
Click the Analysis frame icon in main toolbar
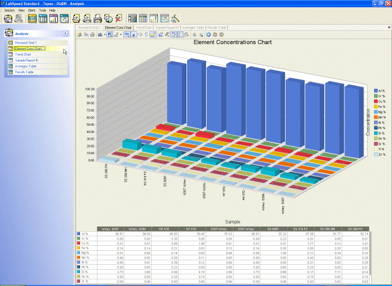pyautogui.click(x=8, y=18)
